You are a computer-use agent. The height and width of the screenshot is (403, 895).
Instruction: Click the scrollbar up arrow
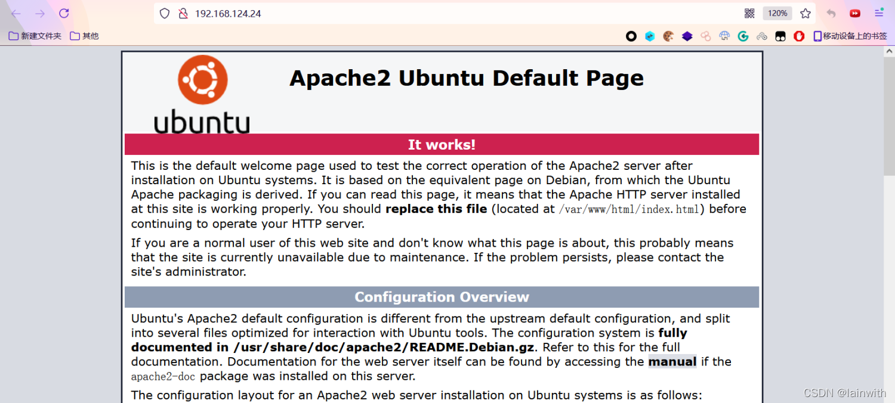tap(889, 52)
